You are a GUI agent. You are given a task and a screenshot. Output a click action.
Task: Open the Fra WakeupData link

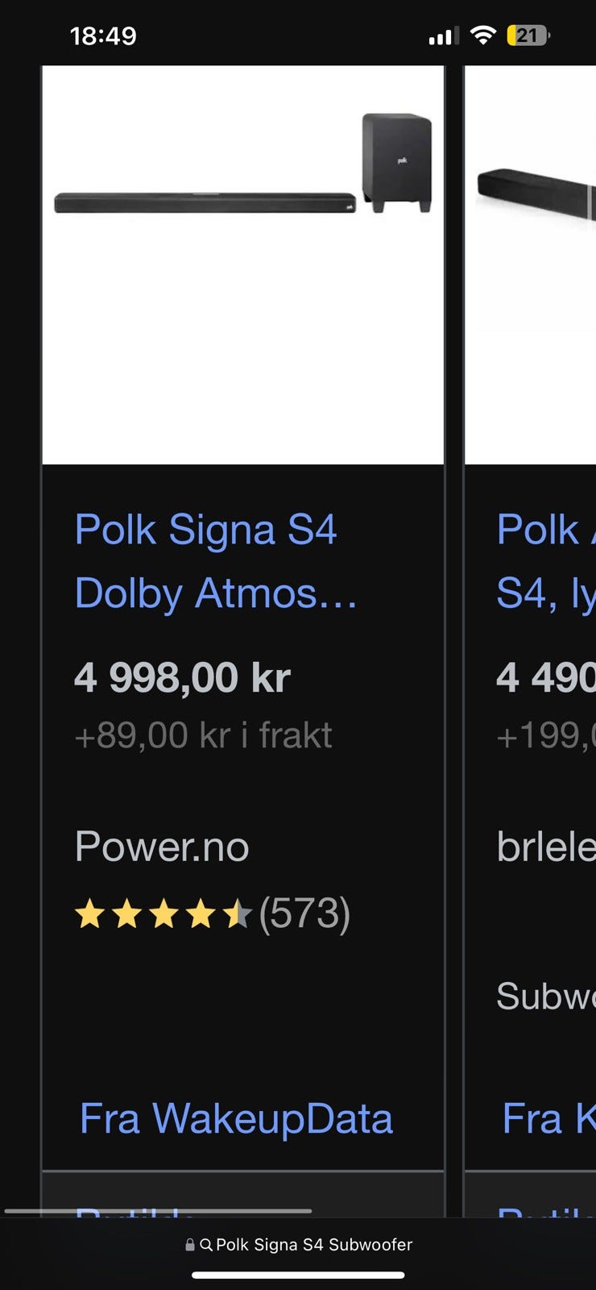tap(236, 1119)
